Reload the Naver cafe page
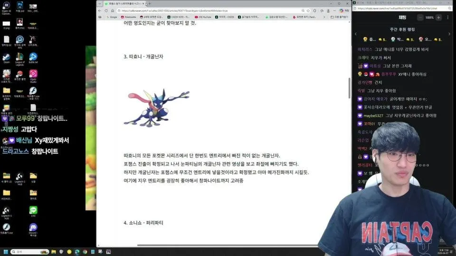Screen dimensions: 456x256 (x=106, y=11)
